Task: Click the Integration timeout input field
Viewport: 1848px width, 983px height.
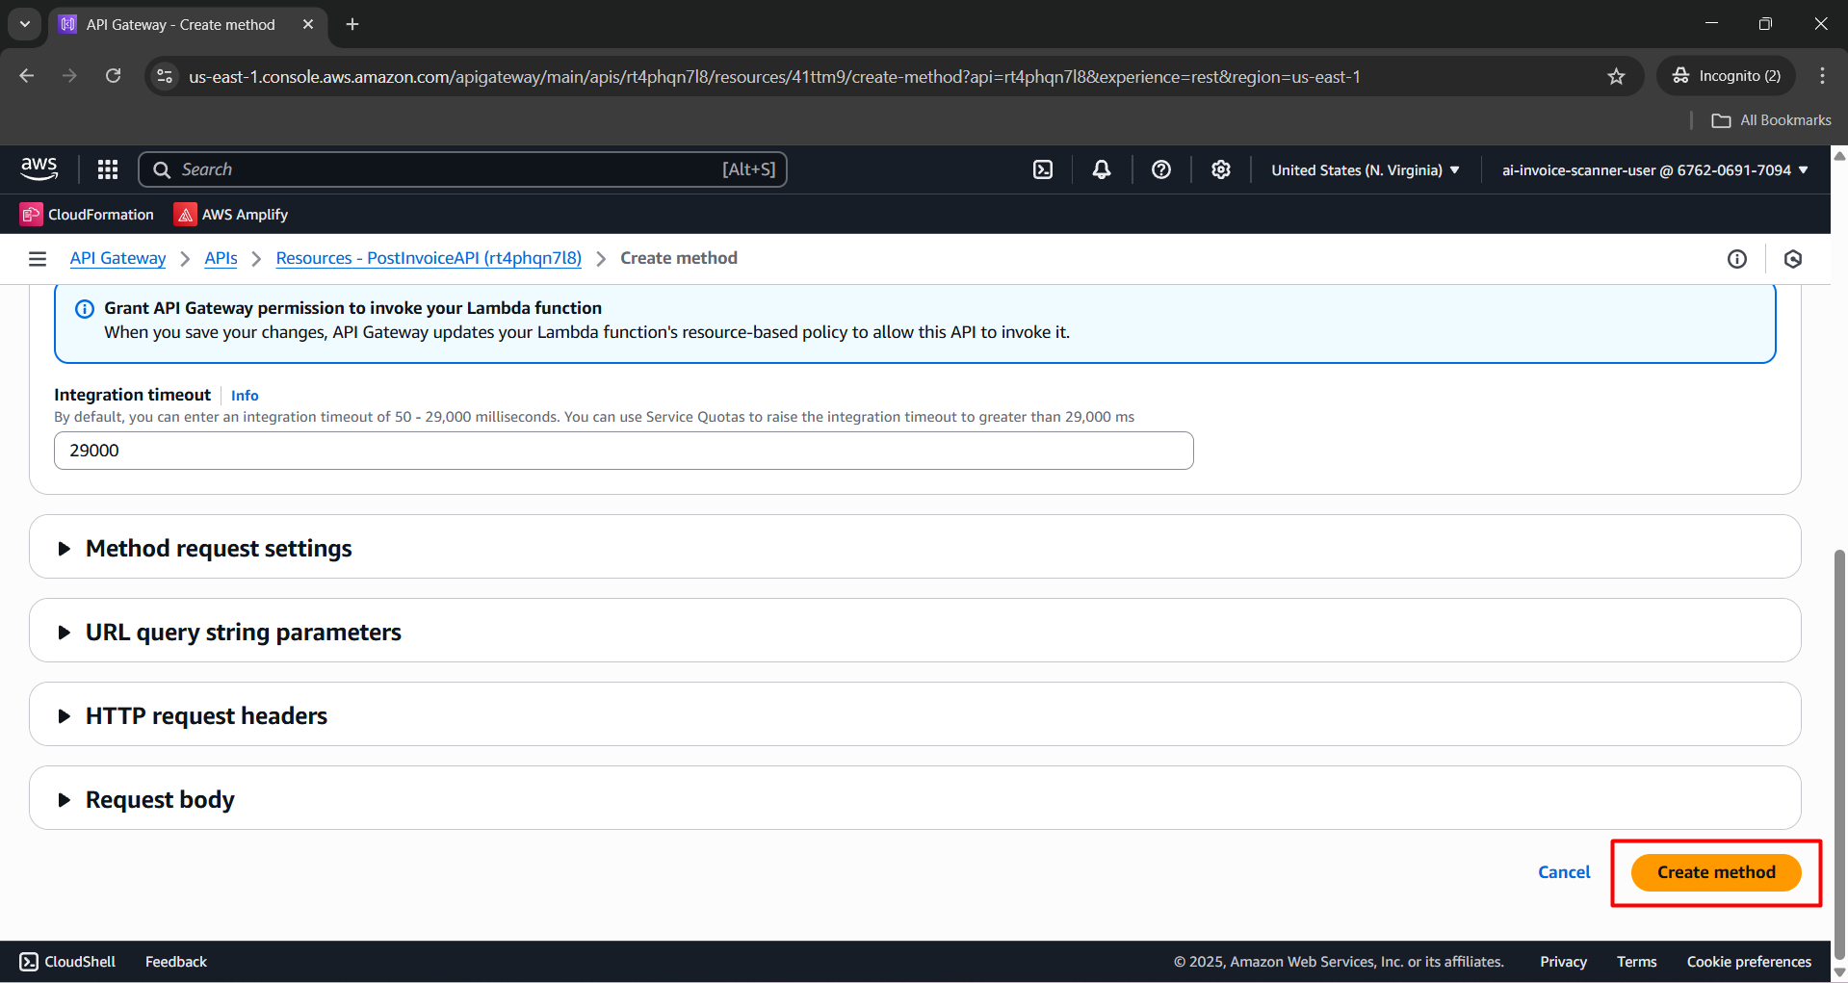Action: tap(623, 451)
